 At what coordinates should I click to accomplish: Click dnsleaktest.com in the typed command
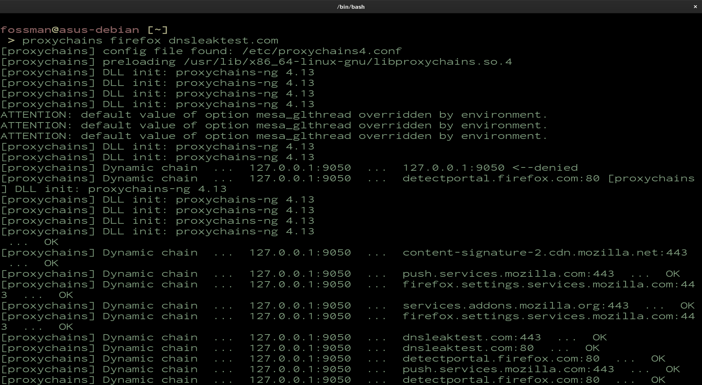click(x=223, y=40)
